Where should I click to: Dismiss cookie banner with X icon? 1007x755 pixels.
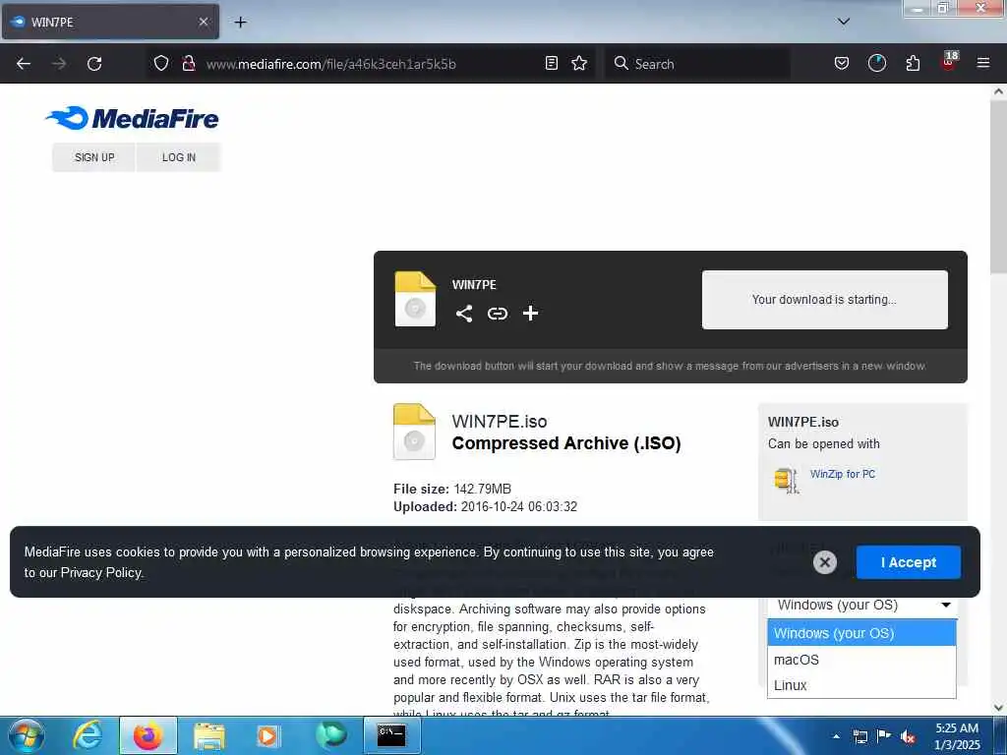pyautogui.click(x=825, y=562)
